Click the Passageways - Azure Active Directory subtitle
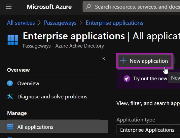This screenshot has height=138, width=180. coord(63,46)
